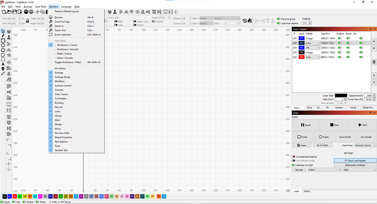Toggle Italic text switch
This screenshot has width=377, height=204.
(115, 25)
